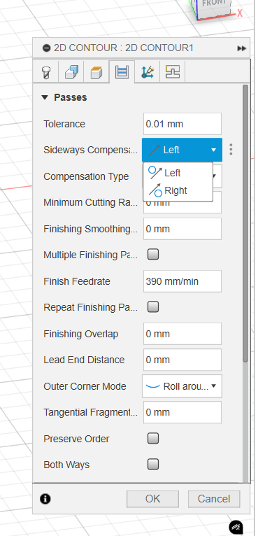The width and height of the screenshot is (265, 536).
Task: Open the Heights tab icon
Action: [x=96, y=72]
